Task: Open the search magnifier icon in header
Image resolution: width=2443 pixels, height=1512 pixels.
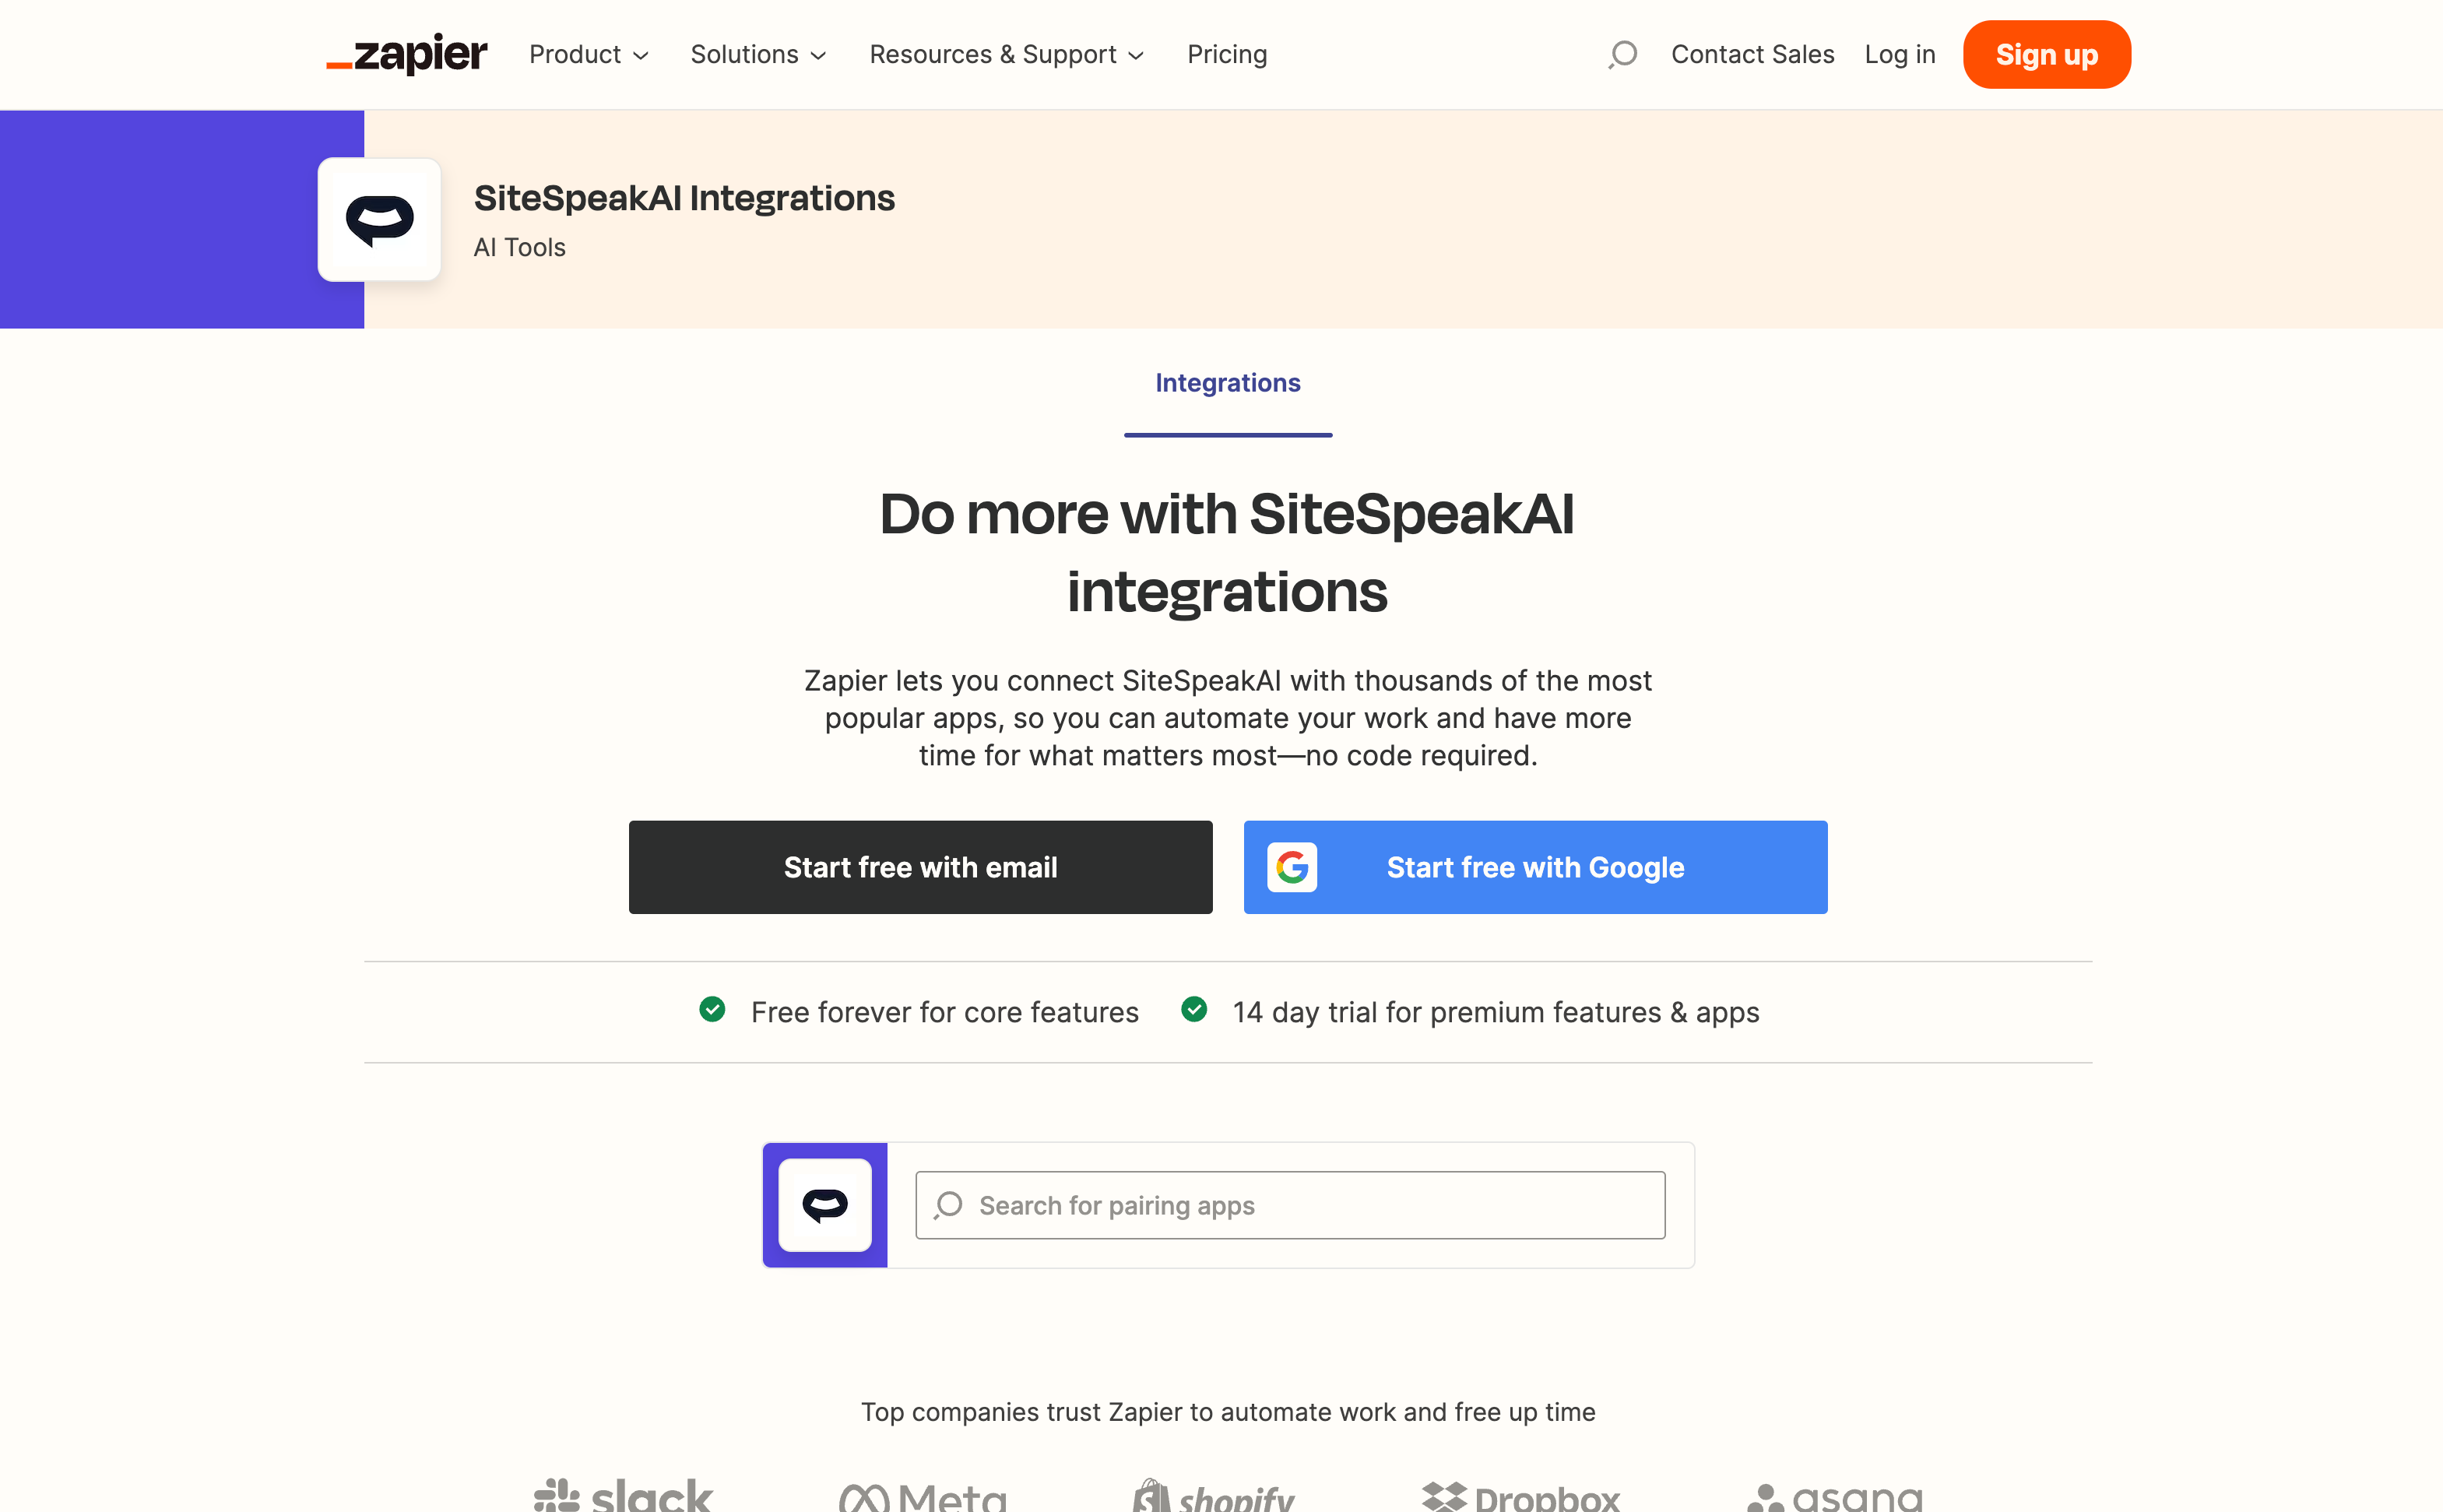Action: (1622, 54)
